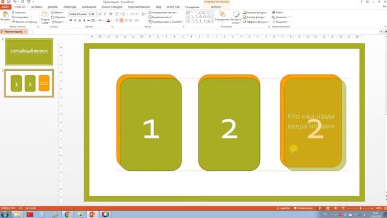Switch to Normal view icon in status bar
Screen dimensions: 387x218
pos(320,208)
